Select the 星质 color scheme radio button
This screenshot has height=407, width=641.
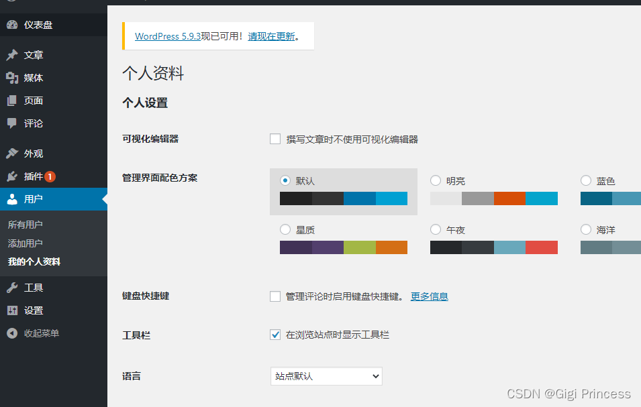coord(285,229)
